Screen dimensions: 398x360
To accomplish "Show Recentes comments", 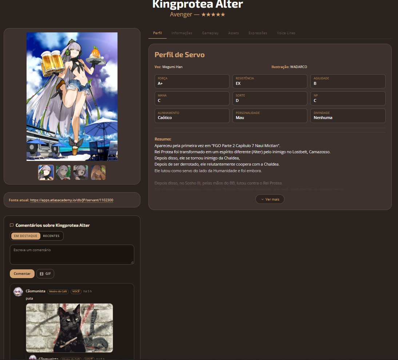I will click(x=51, y=236).
